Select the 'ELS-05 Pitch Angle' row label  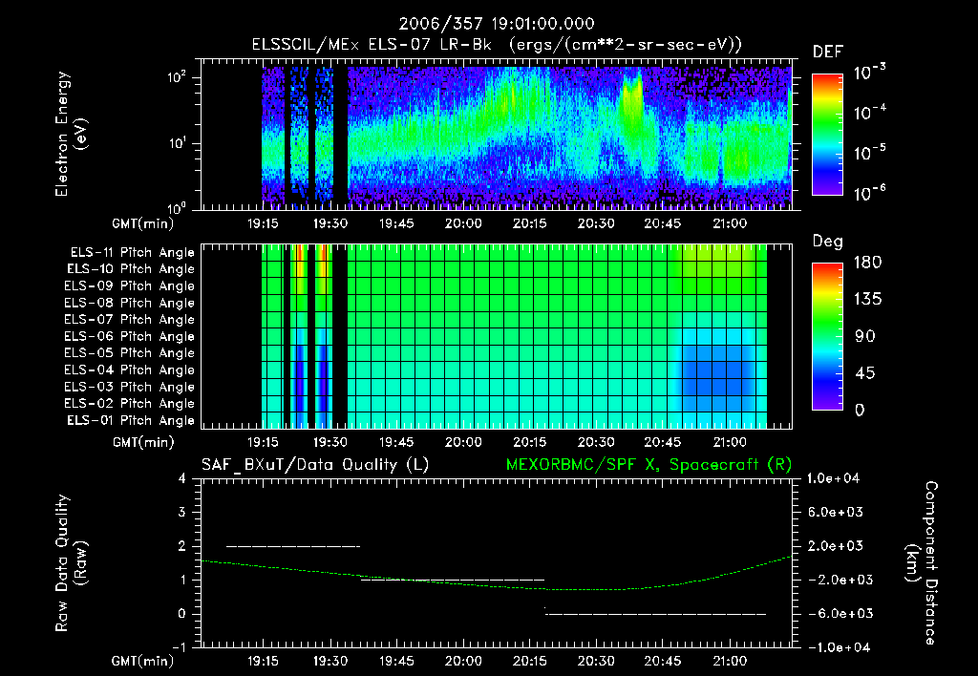pos(129,353)
